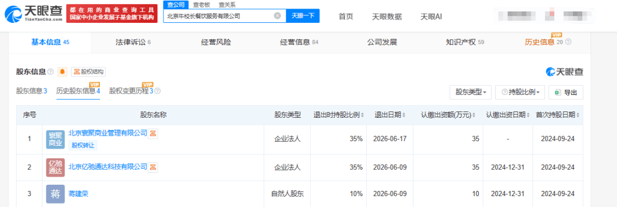
Task: Click the help icon beside 股权变更历程
Action: click(158, 91)
